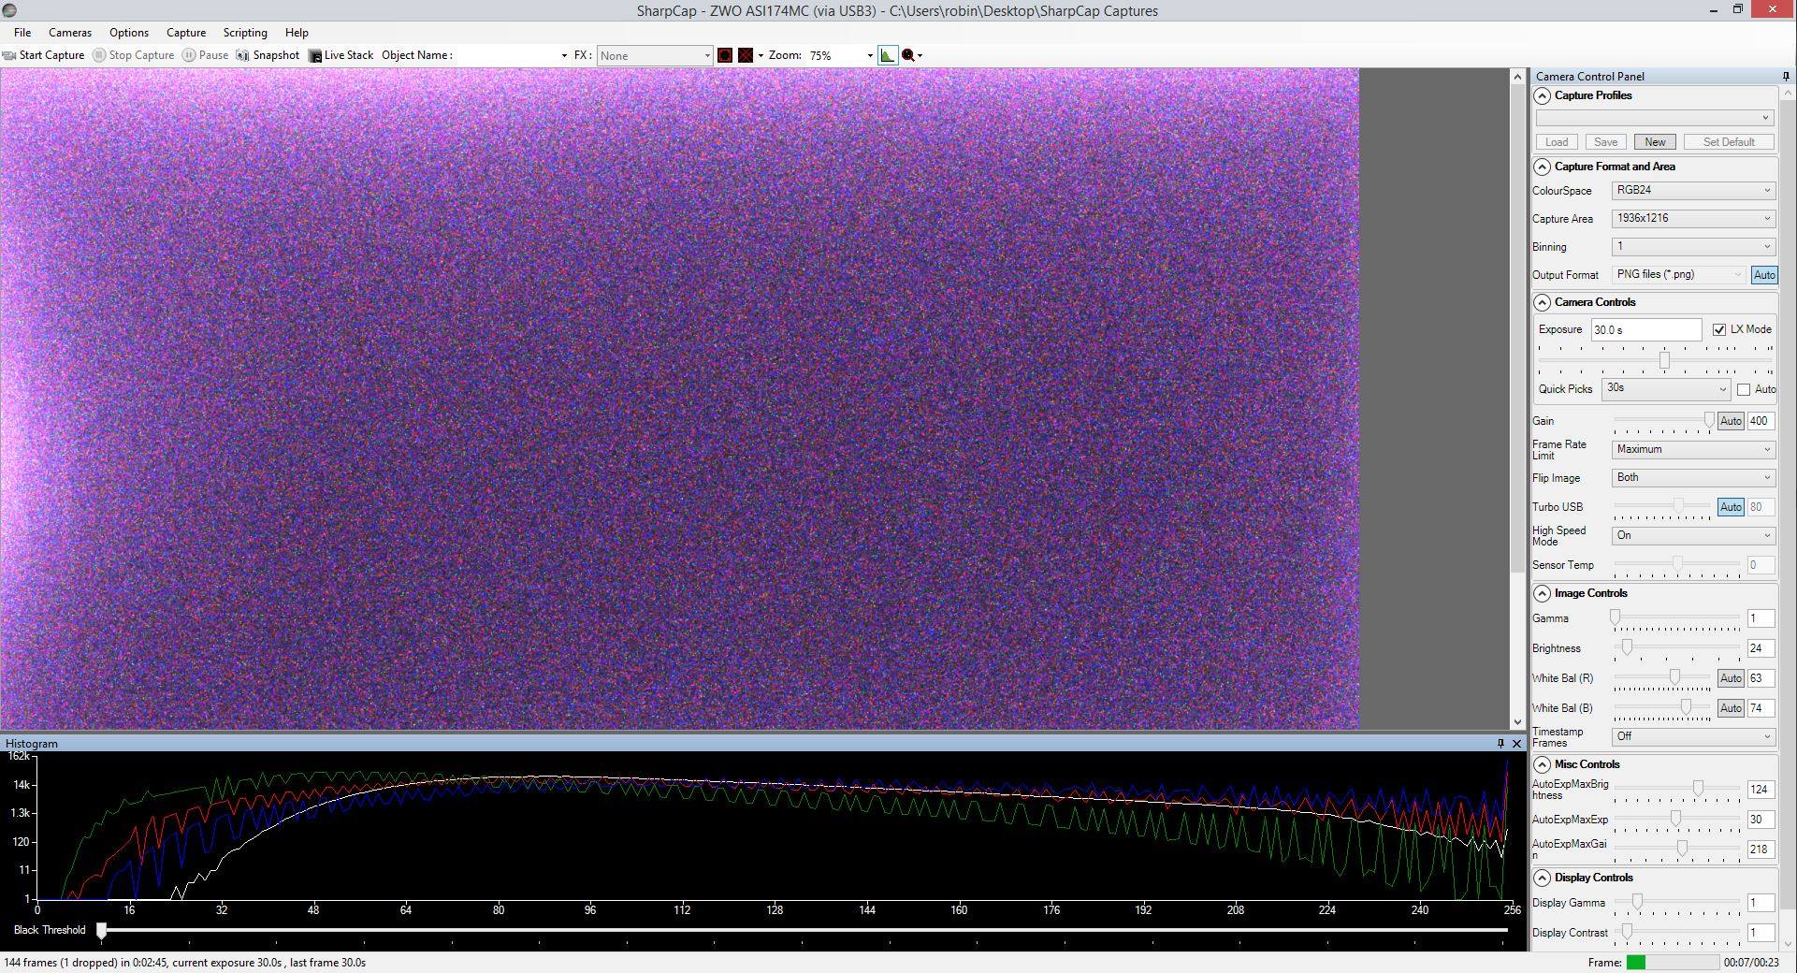
Task: Uncheck the LX Mode checkbox
Action: pyautogui.click(x=1719, y=329)
